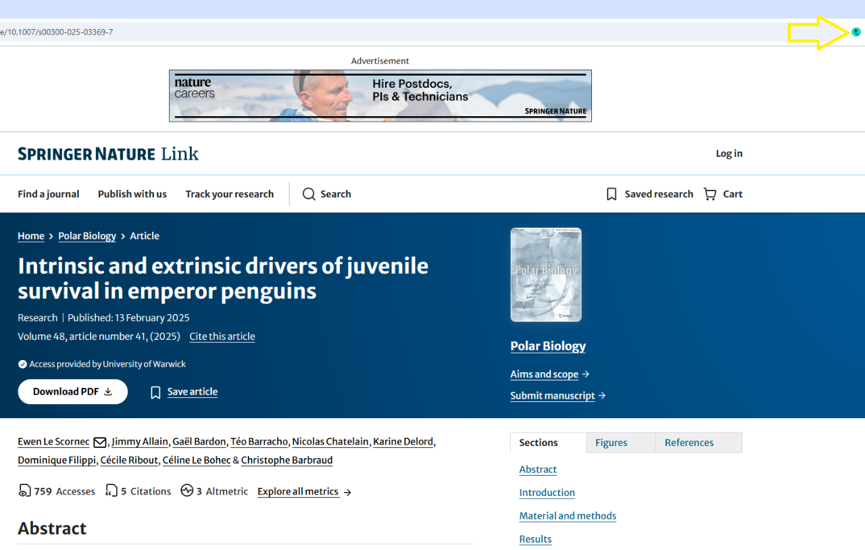The height and width of the screenshot is (550, 865).
Task: Click the Citations quote icon
Action: 111,491
